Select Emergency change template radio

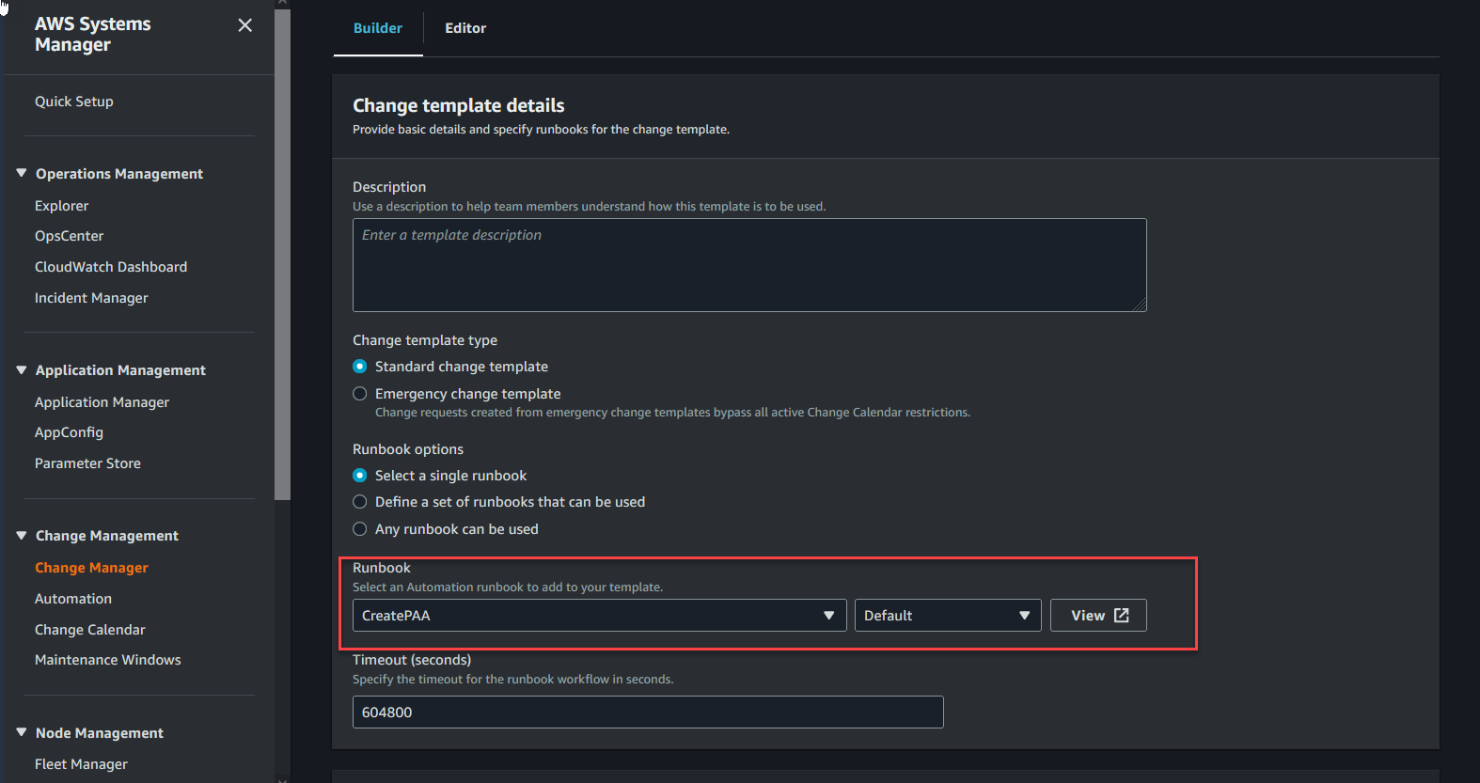tap(359, 394)
